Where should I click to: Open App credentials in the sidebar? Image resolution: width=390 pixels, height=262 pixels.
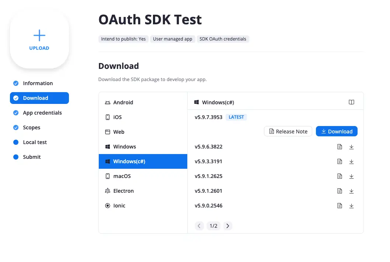click(x=42, y=113)
